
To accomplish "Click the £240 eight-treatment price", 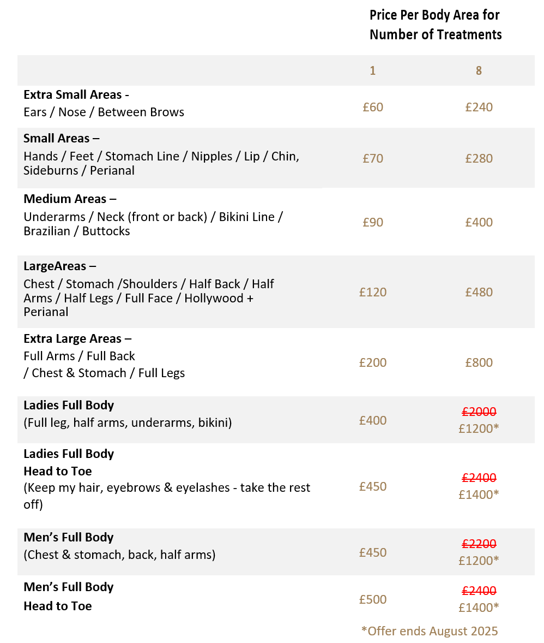I will point(479,107).
